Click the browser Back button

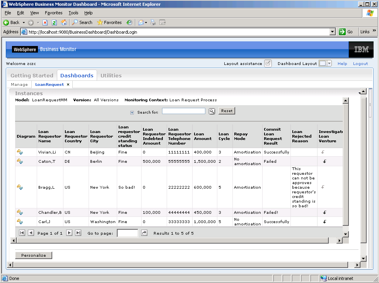click(x=11, y=22)
